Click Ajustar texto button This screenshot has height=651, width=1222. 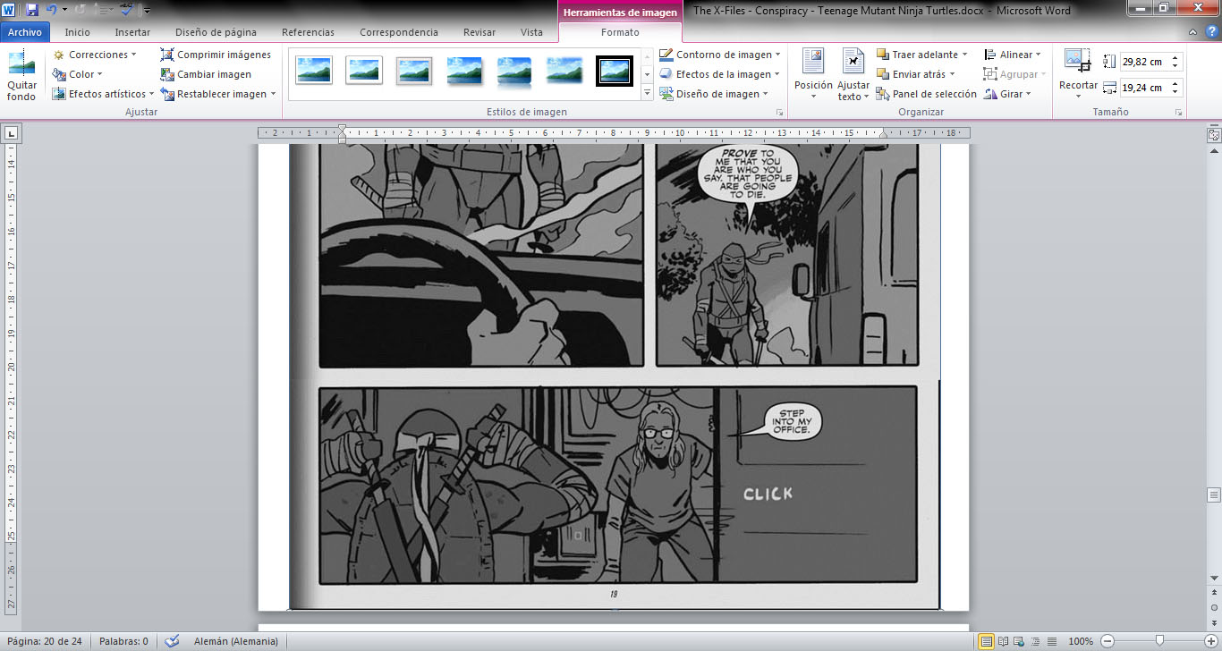click(x=853, y=76)
